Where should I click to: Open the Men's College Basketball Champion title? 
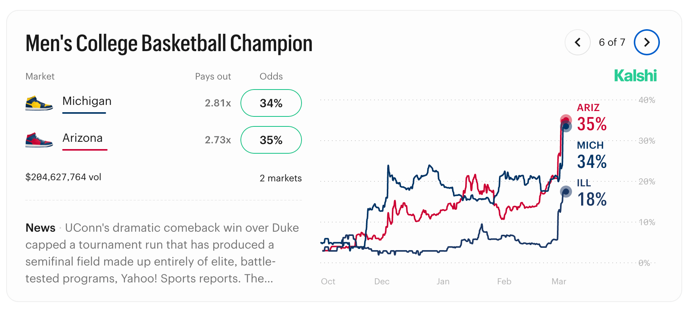point(169,43)
